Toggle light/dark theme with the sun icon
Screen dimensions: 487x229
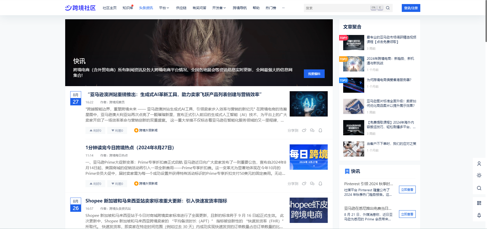479,175
